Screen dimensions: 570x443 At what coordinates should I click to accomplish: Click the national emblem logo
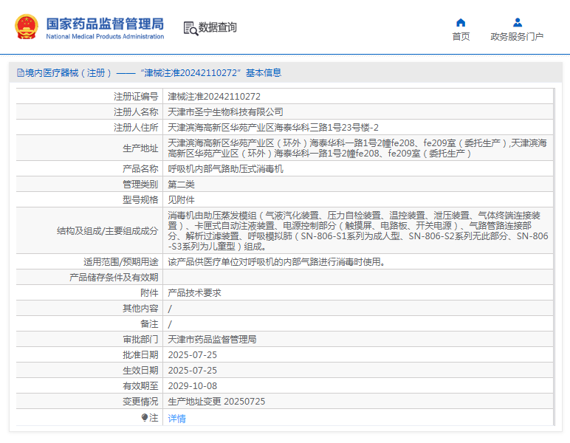(x=26, y=27)
